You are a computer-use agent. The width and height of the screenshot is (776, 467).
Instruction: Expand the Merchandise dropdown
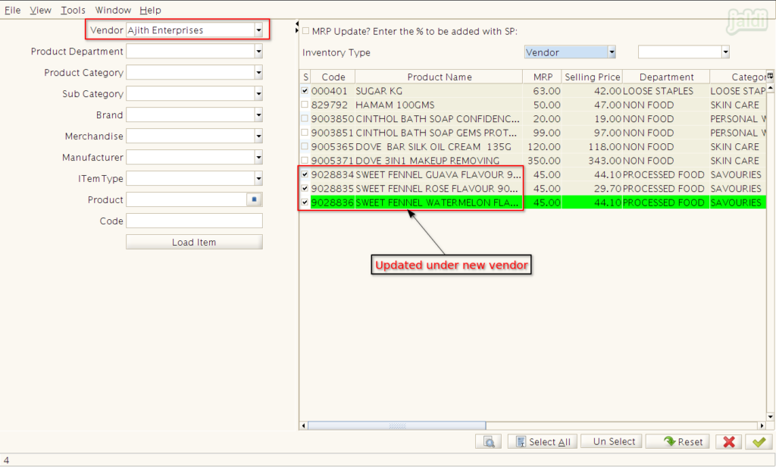(258, 136)
